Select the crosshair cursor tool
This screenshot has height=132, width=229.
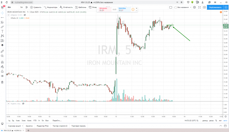coord(2,13)
